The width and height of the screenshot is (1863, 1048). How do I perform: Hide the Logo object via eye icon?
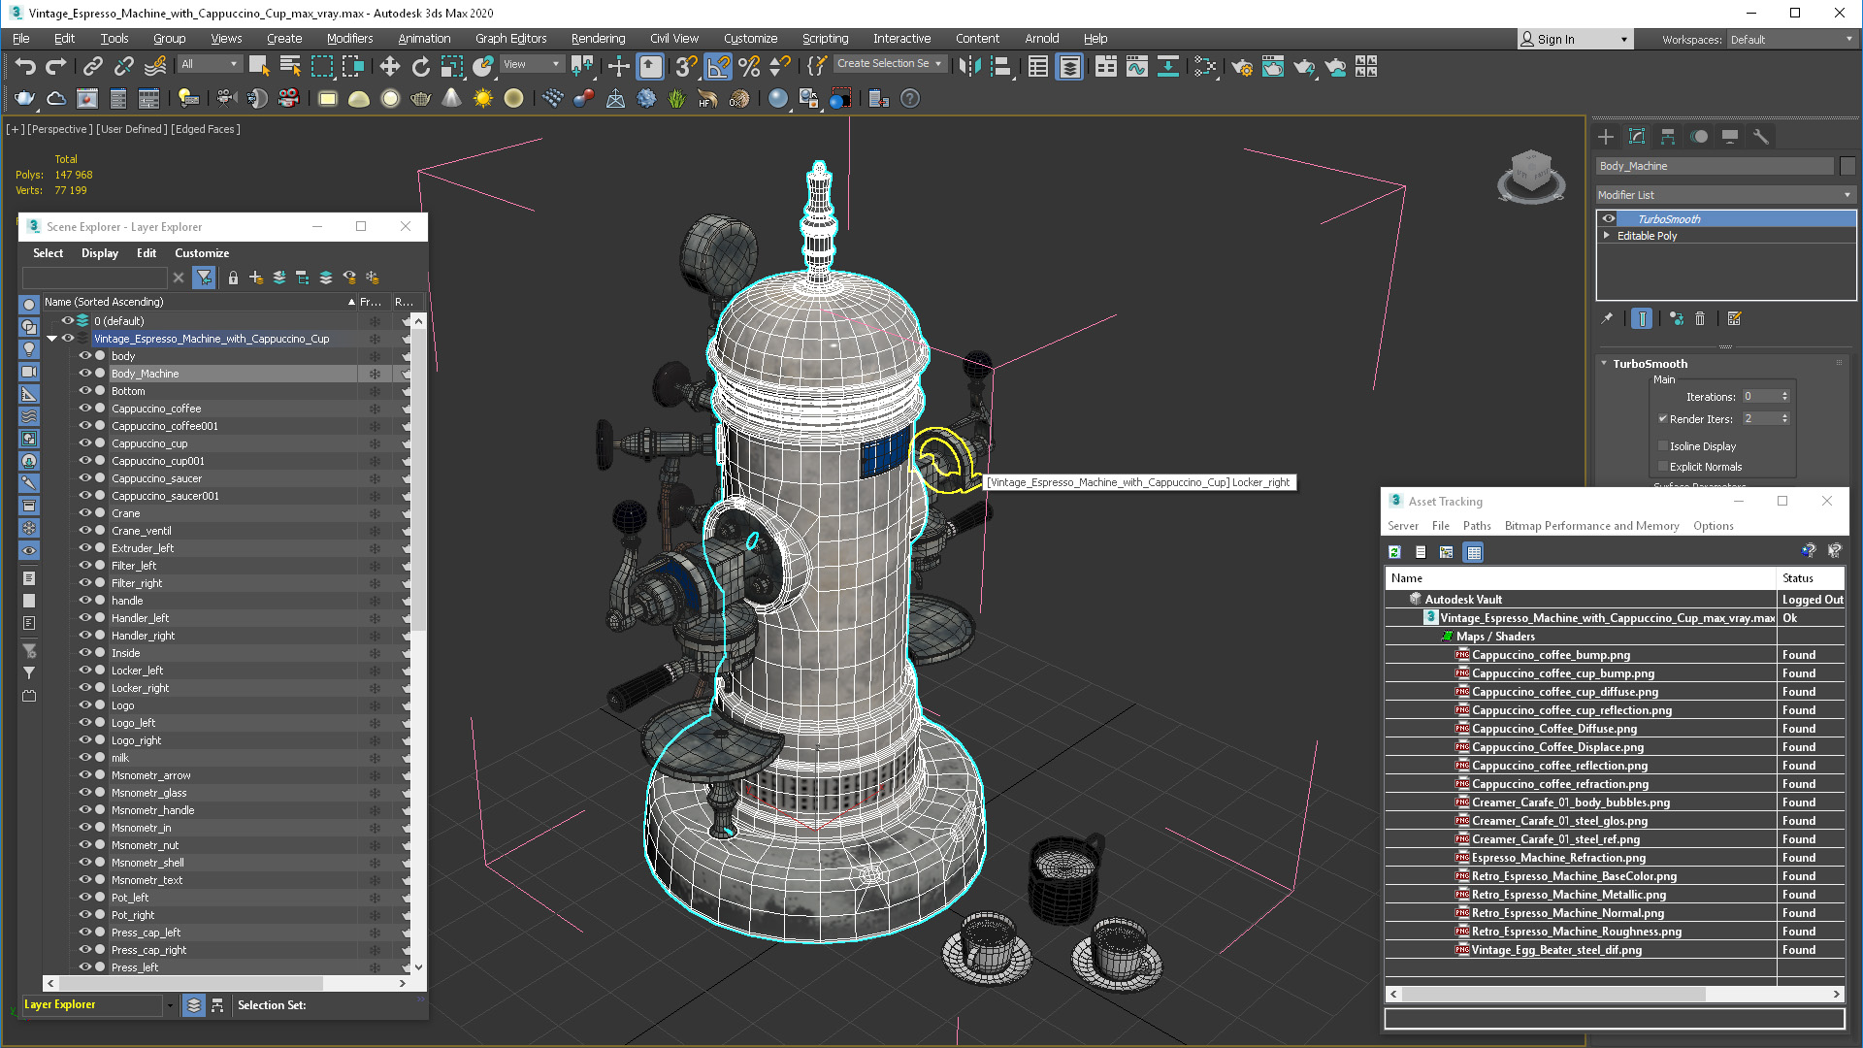point(84,705)
